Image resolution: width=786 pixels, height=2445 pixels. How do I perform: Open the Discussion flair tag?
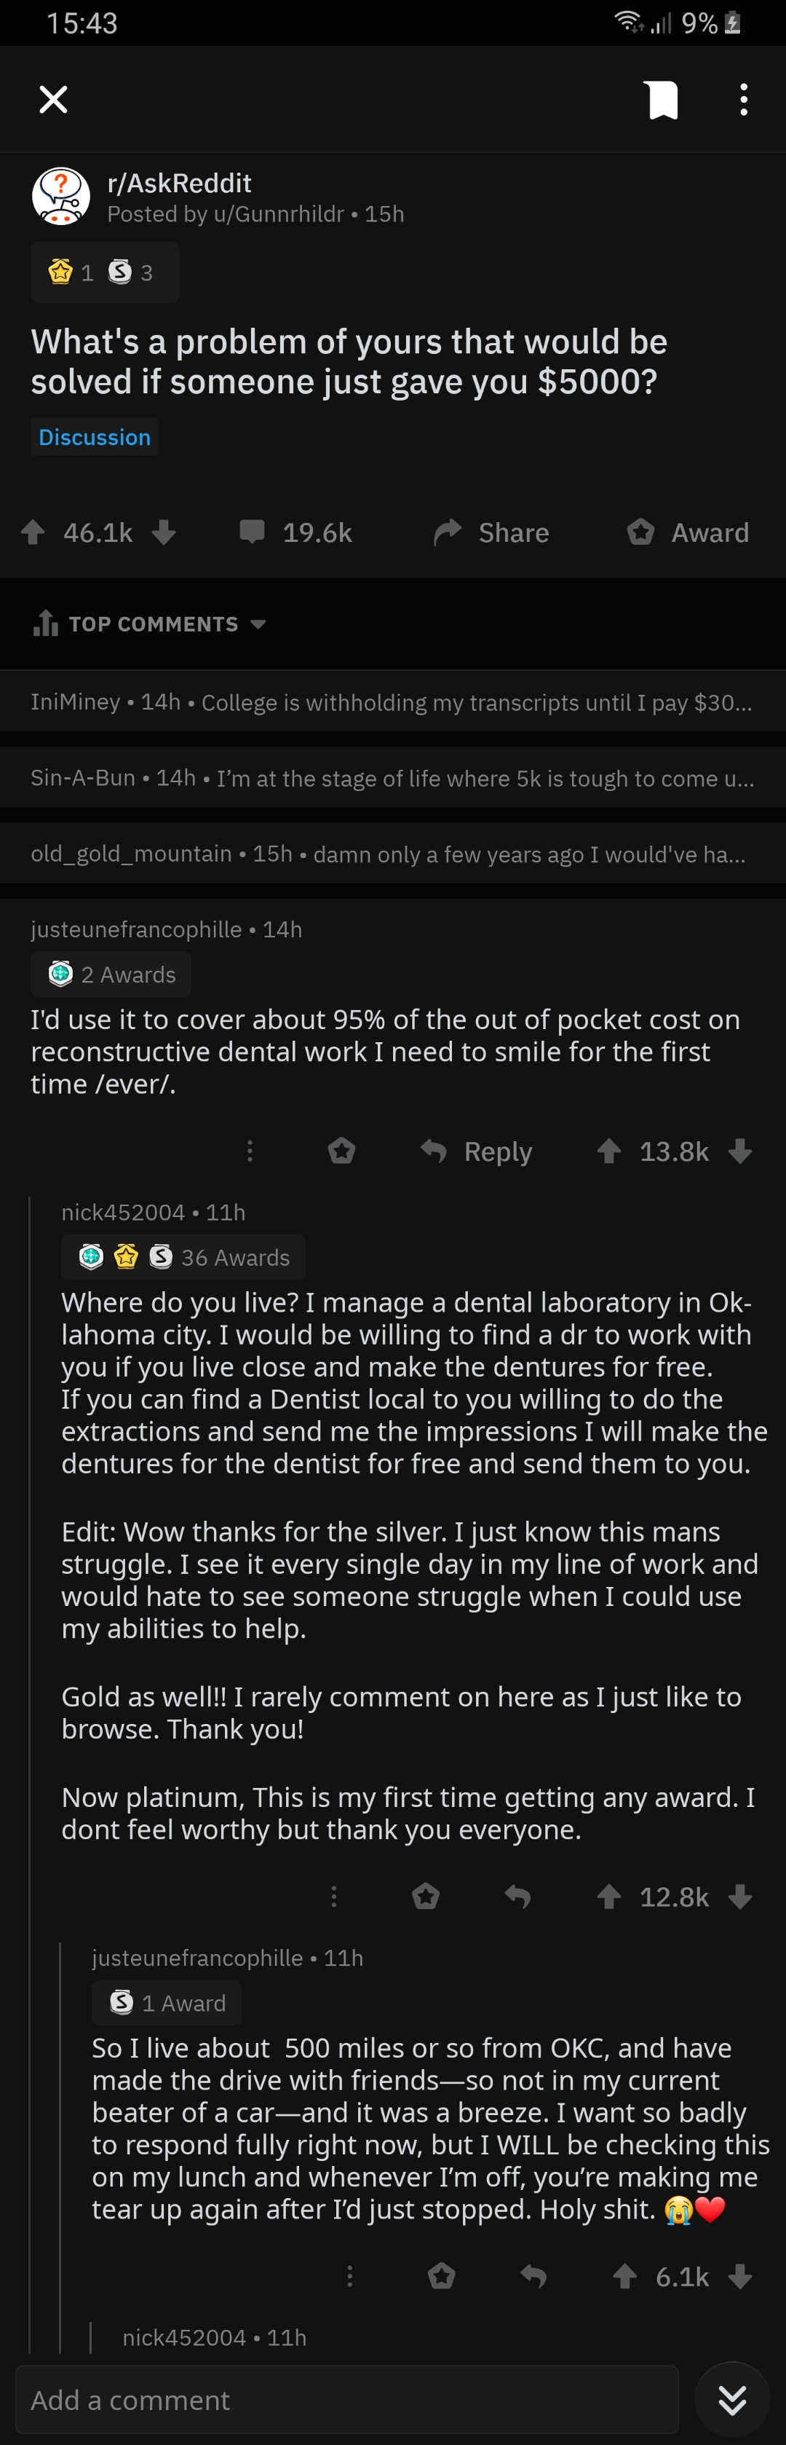coord(94,438)
